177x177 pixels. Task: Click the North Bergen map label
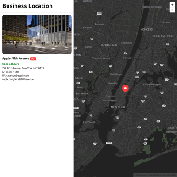pos(116,74)
